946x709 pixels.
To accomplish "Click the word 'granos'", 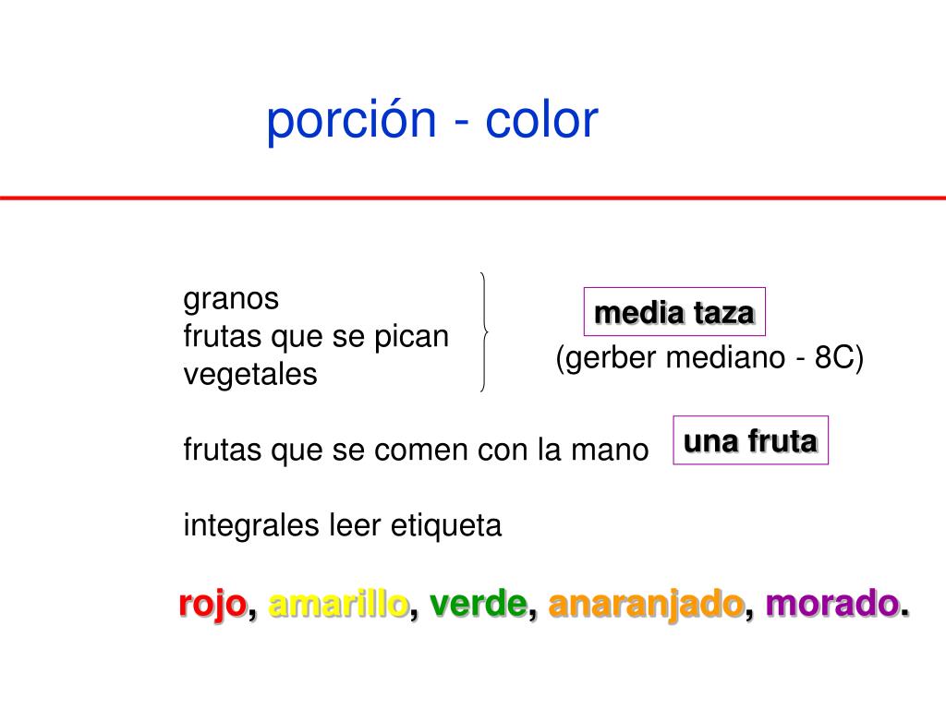I will point(231,300).
